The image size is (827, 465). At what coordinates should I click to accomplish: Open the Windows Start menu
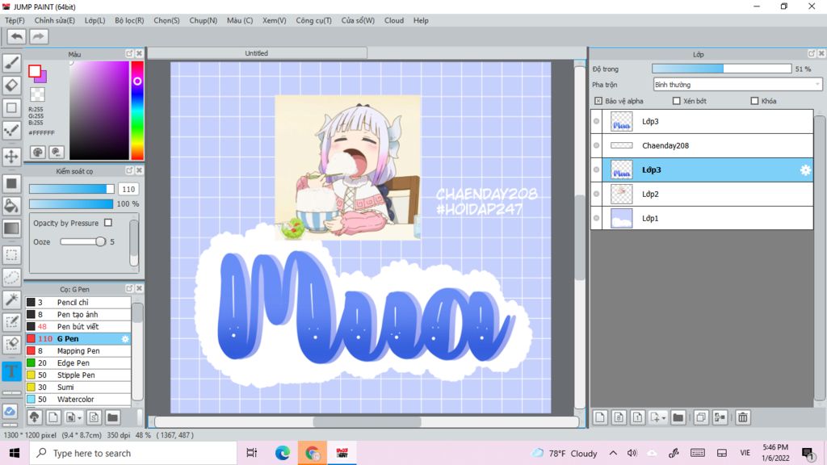[x=15, y=453]
